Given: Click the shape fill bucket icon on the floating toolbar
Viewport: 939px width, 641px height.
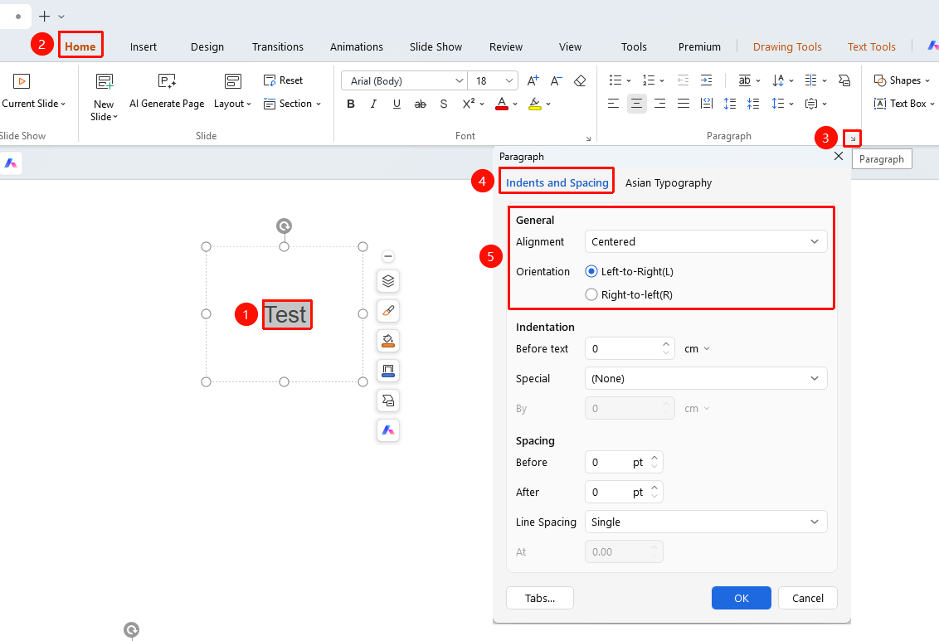Looking at the screenshot, I should tap(388, 341).
